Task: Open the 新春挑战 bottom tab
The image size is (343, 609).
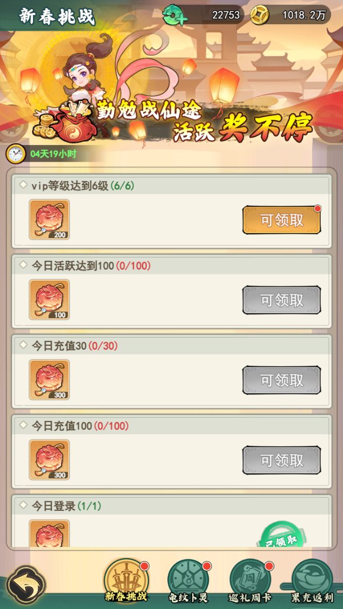Action: coord(125,582)
